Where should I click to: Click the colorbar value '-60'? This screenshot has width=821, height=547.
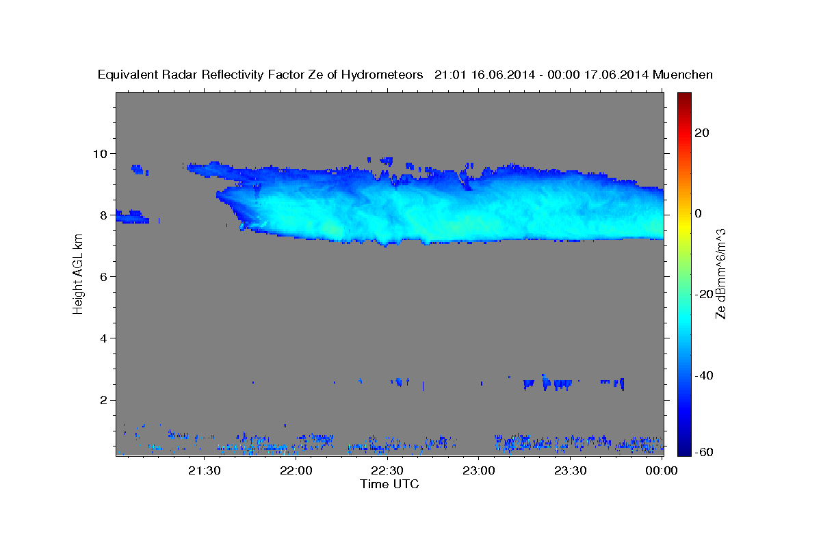(705, 452)
